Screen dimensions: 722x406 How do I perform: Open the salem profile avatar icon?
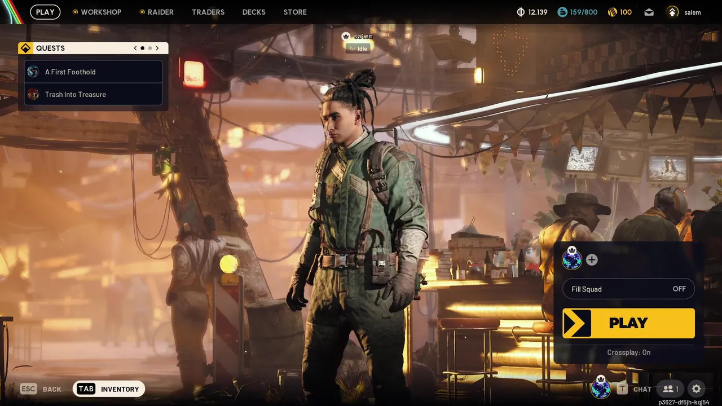pyautogui.click(x=672, y=12)
